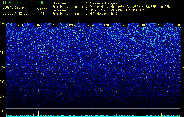Screen dimensions: 184x117
Task: Click the 1.1 kHz axis label
Action: tap(3, 38)
